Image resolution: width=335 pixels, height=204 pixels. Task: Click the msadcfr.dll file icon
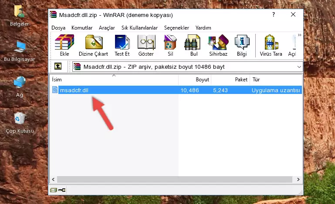tap(55, 90)
